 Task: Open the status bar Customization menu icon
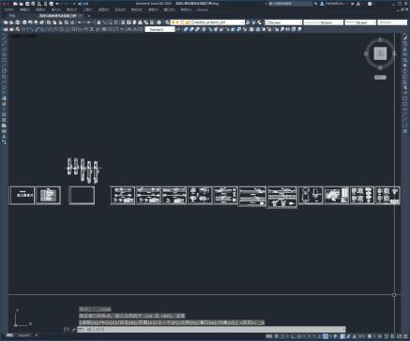click(405, 336)
